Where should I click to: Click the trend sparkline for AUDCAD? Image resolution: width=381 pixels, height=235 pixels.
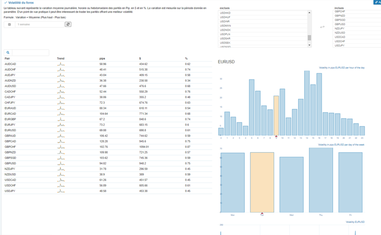click(61, 64)
